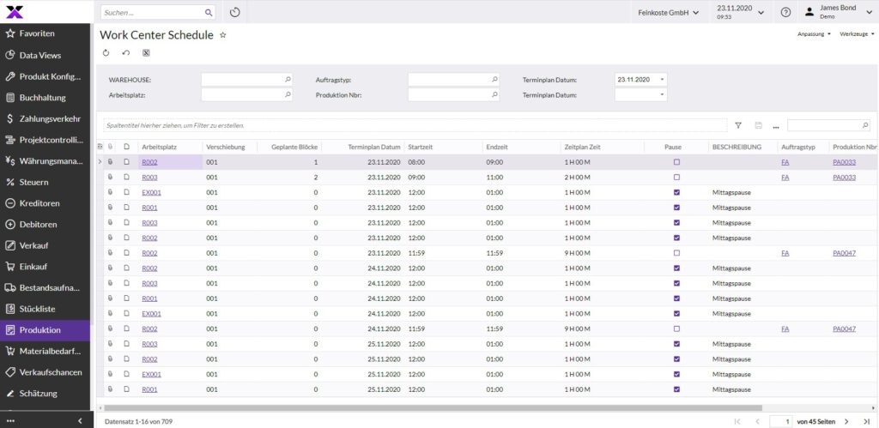Open Steuern percent icon

click(x=9, y=182)
